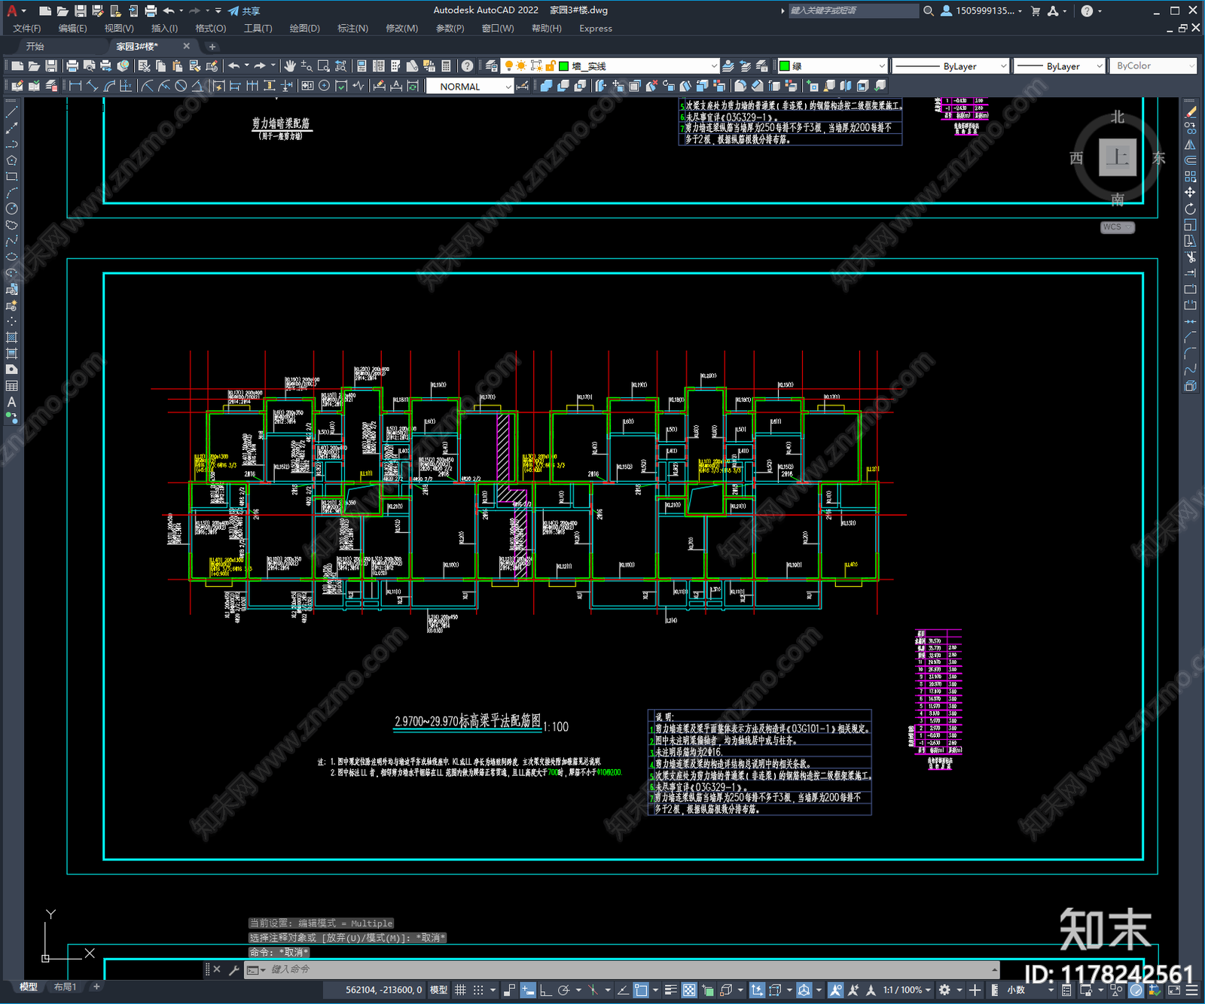
Task: Expand the AutoCAD application menu A button
Action: pyautogui.click(x=15, y=11)
